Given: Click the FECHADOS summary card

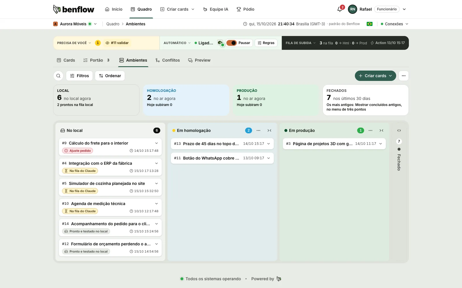Looking at the screenshot, I should pos(366,100).
